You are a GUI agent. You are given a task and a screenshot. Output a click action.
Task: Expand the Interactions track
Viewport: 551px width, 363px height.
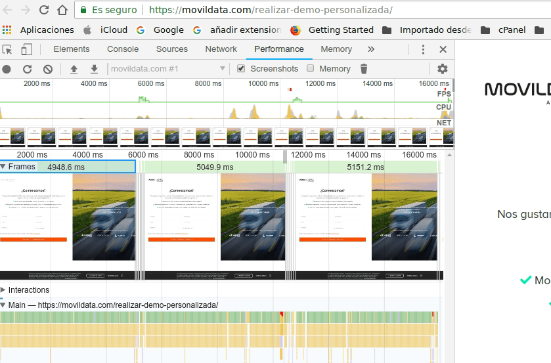coord(3,290)
